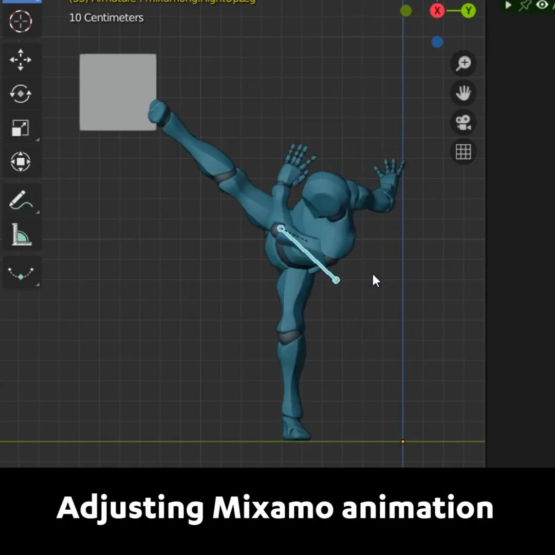Click the blue Z axis gizmo dot
Screen dimensions: 555x555
click(x=437, y=42)
